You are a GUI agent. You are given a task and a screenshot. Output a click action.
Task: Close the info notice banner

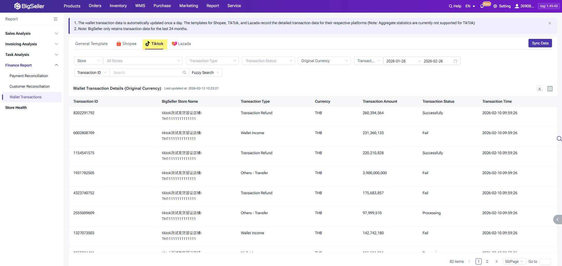click(550, 23)
